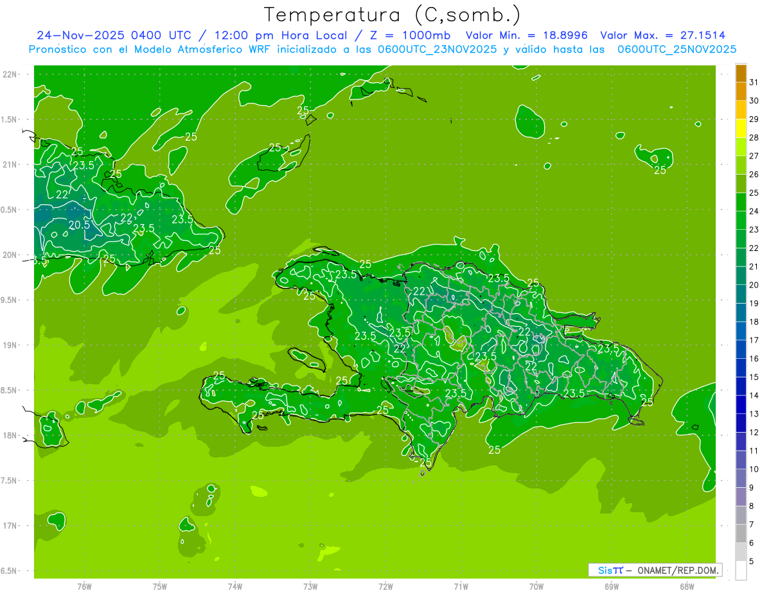Viewport: 771px width, 595px height.
Task: Click the '72W' longitude axis label
Action: (x=385, y=586)
